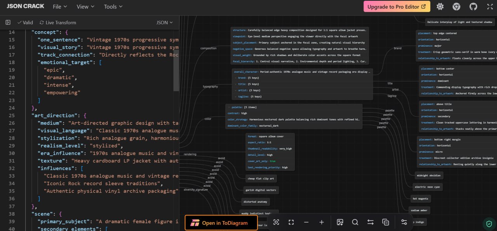Click the overall_character row in typography node
The height and width of the screenshot is (231, 497).
point(302,72)
